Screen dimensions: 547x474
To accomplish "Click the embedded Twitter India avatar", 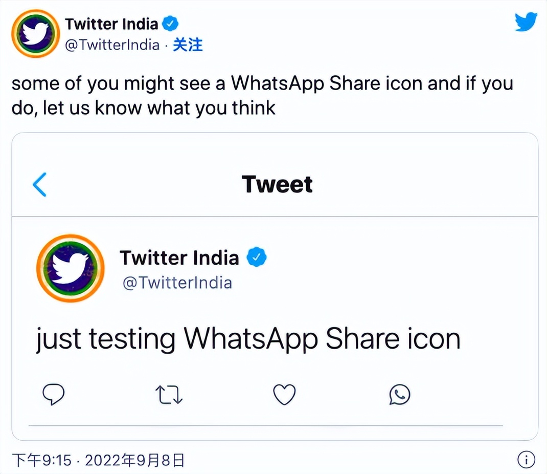I will 70,268.
